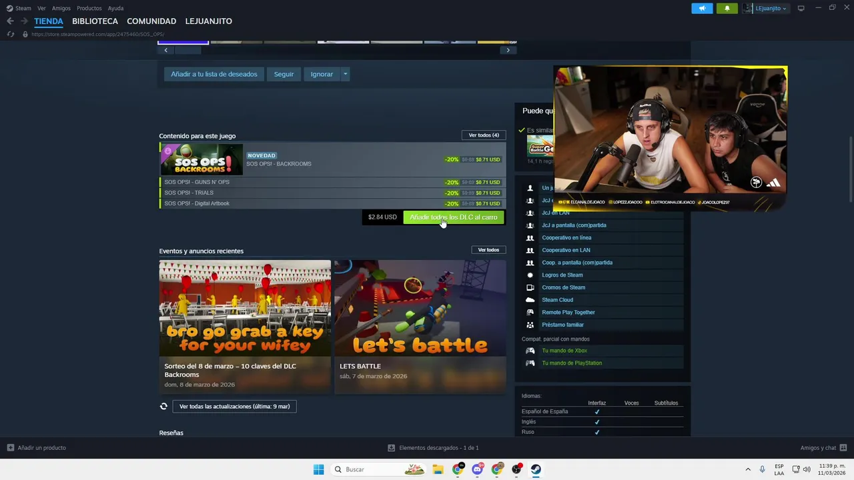Open the Ver menu
The width and height of the screenshot is (854, 480).
coord(41,8)
